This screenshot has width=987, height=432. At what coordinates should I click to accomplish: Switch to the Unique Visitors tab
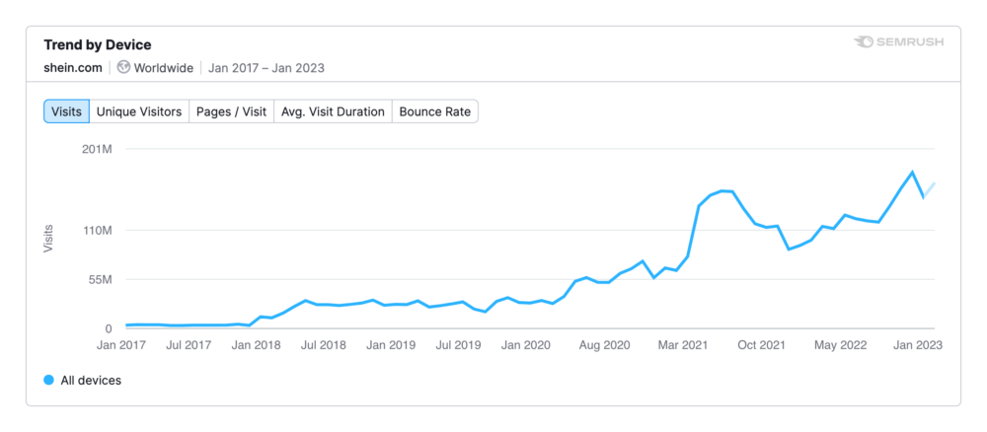point(139,111)
